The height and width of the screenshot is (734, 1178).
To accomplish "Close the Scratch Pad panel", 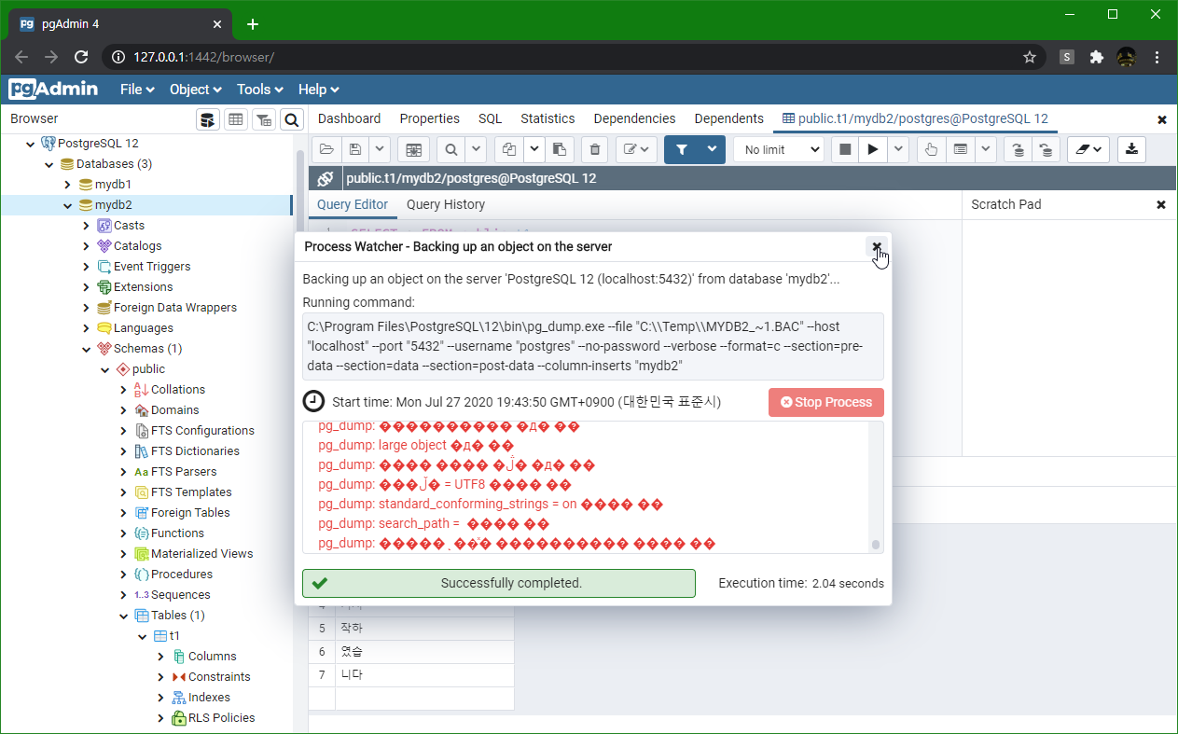I will (x=1161, y=204).
